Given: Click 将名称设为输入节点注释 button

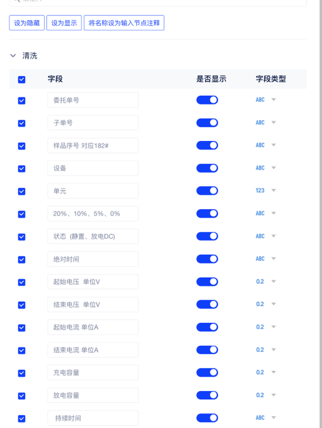Looking at the screenshot, I should tap(124, 23).
